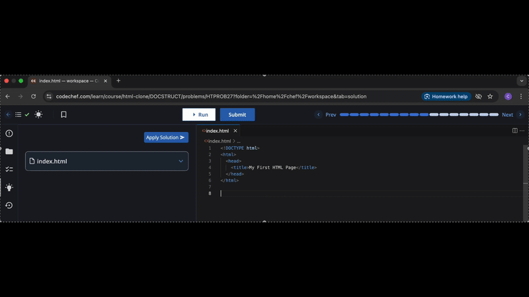529x297 pixels.
Task: Click Apply Solution button
Action: pyautogui.click(x=166, y=137)
